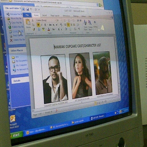The image size is (147, 147).
Task: Expand the Details panel in Explorer window
Action: point(20,81)
